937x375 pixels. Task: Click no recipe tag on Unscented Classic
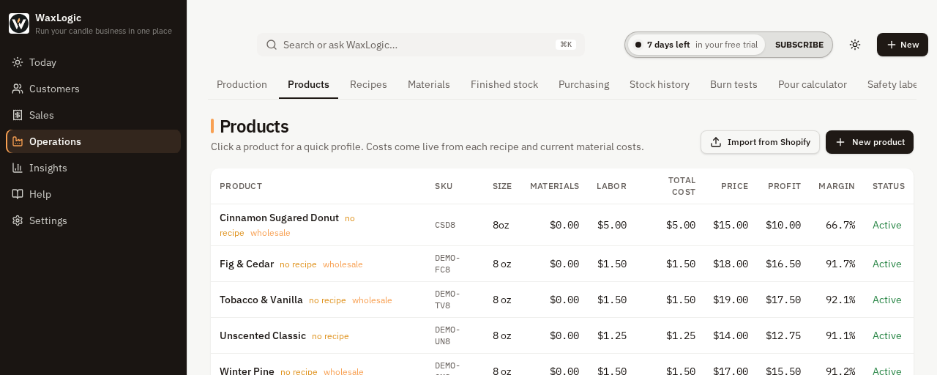pyautogui.click(x=330, y=336)
